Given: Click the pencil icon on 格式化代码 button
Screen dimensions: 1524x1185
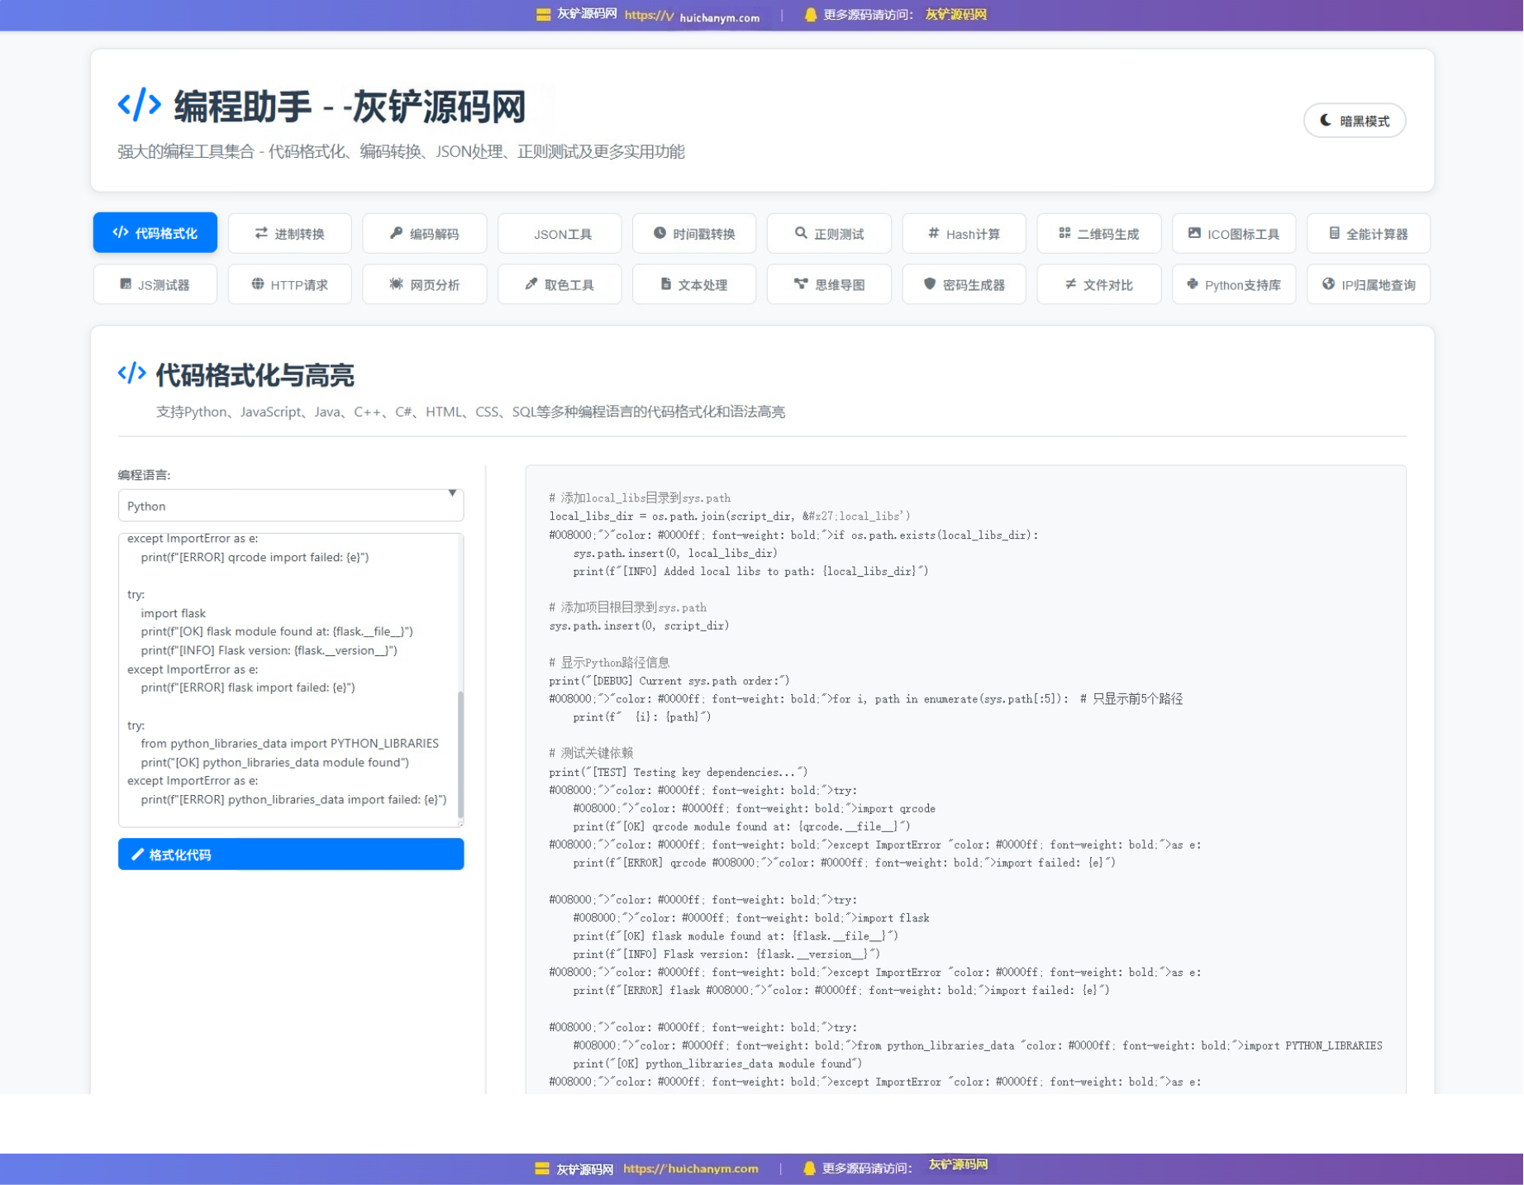Looking at the screenshot, I should tap(138, 854).
